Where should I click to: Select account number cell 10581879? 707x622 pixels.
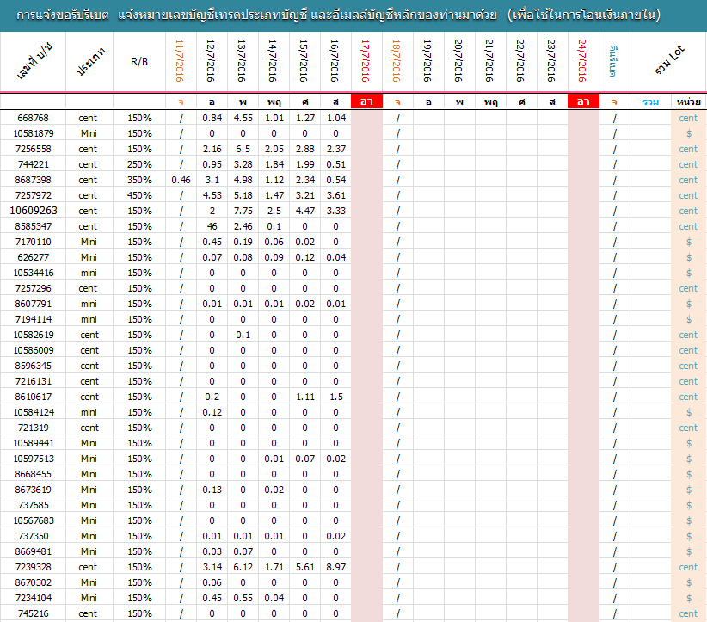[33, 133]
